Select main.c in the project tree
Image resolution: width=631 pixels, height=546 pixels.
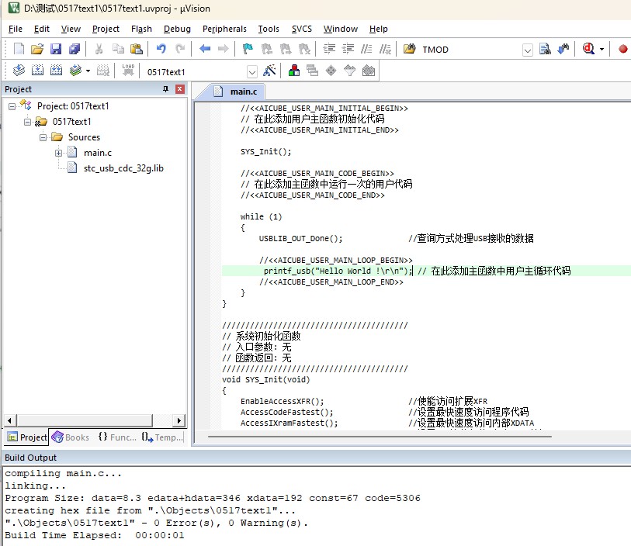click(x=97, y=153)
